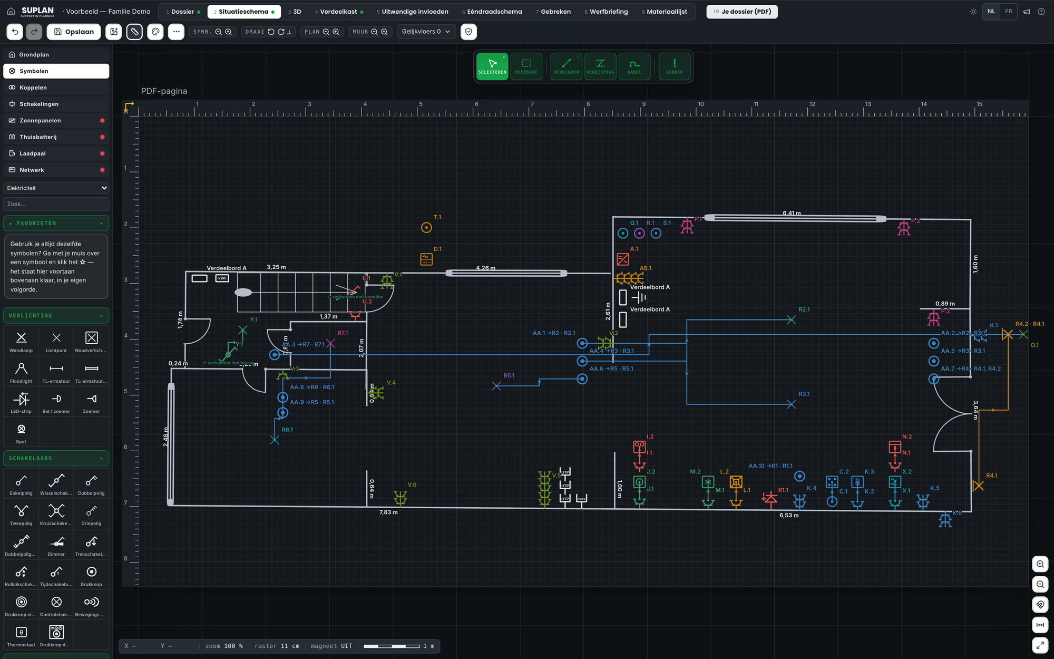The height and width of the screenshot is (659, 1054).
Task: Open the Laadpaal sidebar section
Action: tap(56, 153)
